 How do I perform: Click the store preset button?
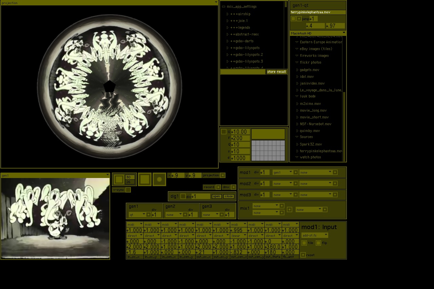pos(271,72)
